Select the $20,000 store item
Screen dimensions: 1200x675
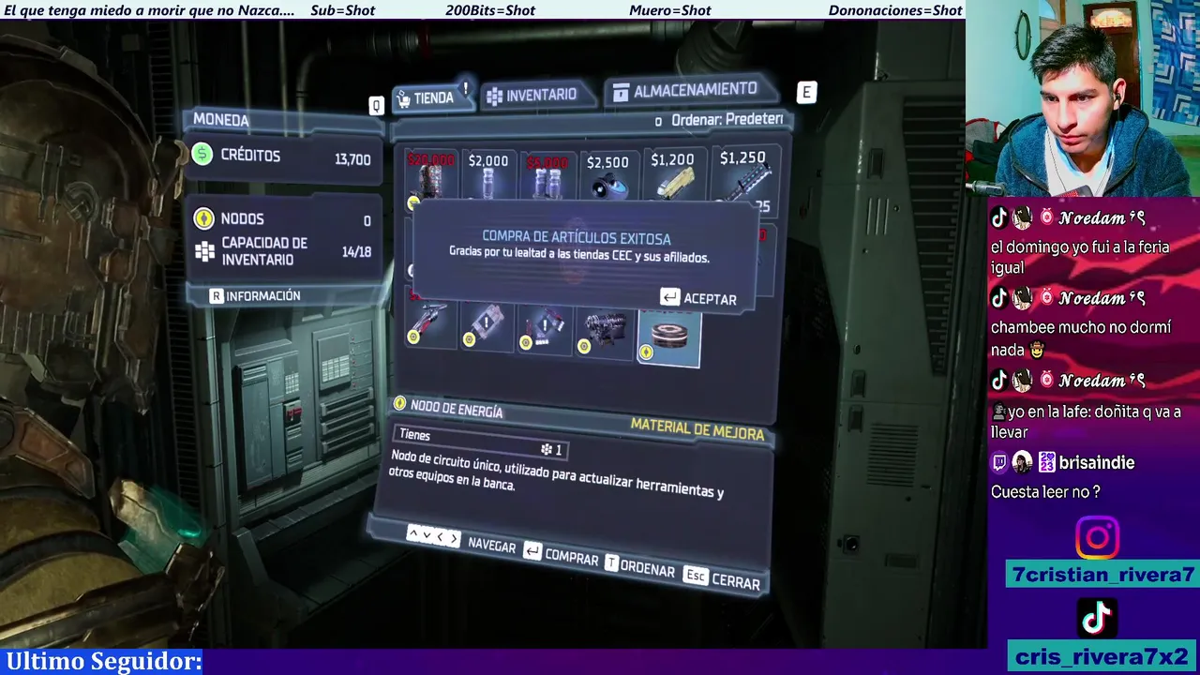(430, 174)
